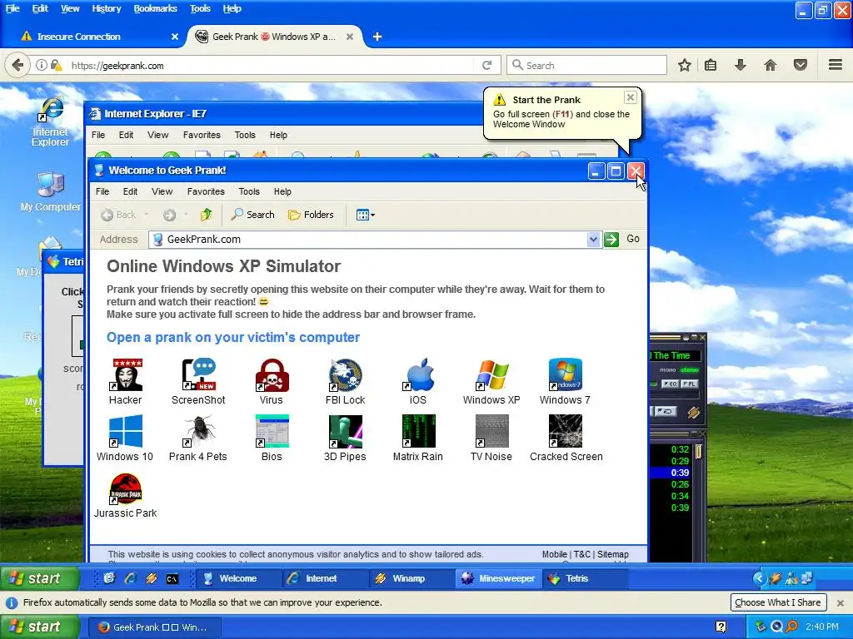
Task: Open a new Firefox tab
Action: tap(377, 37)
